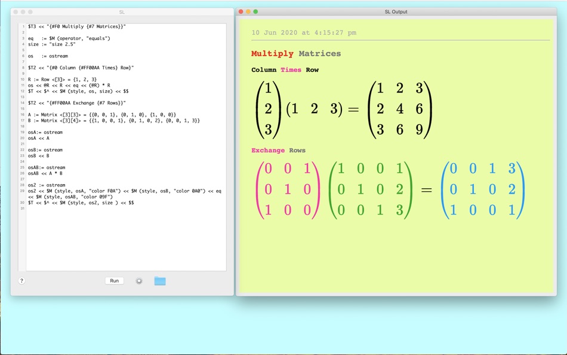The image size is (567, 355).
Task: Minimize the SL Output window
Action: [x=248, y=11]
